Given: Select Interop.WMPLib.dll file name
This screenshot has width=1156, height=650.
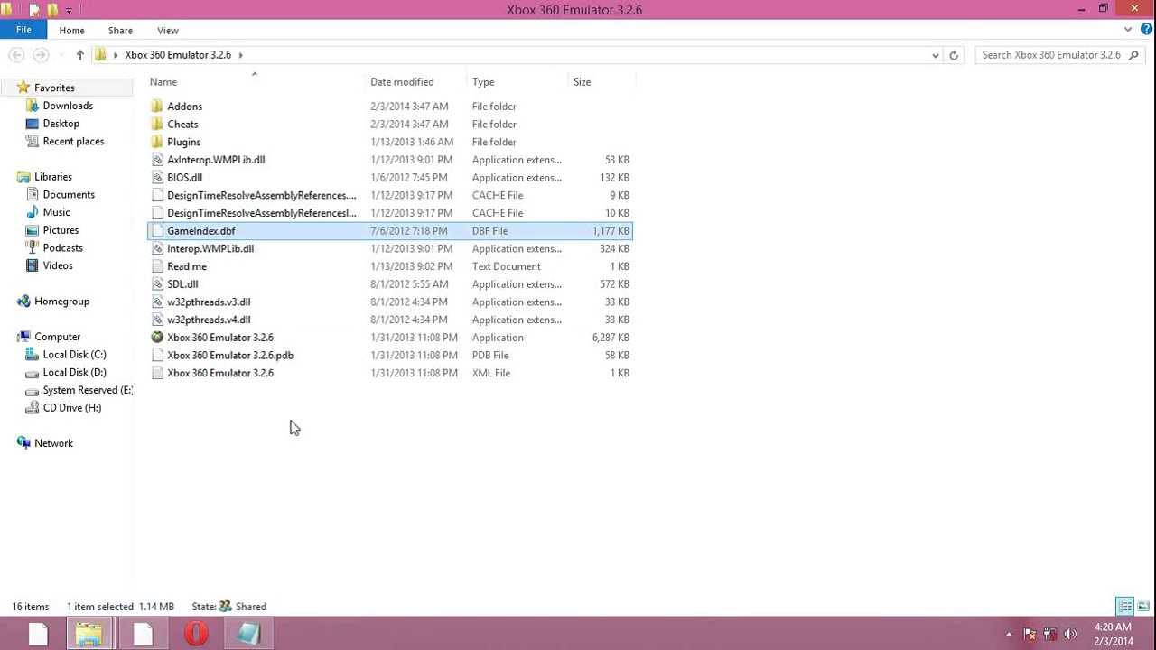Looking at the screenshot, I should tap(210, 249).
